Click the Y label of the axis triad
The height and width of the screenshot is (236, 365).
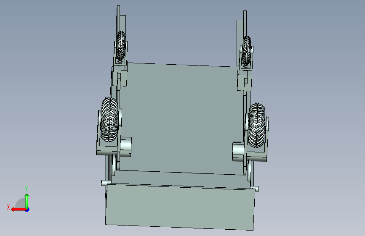click(27, 189)
